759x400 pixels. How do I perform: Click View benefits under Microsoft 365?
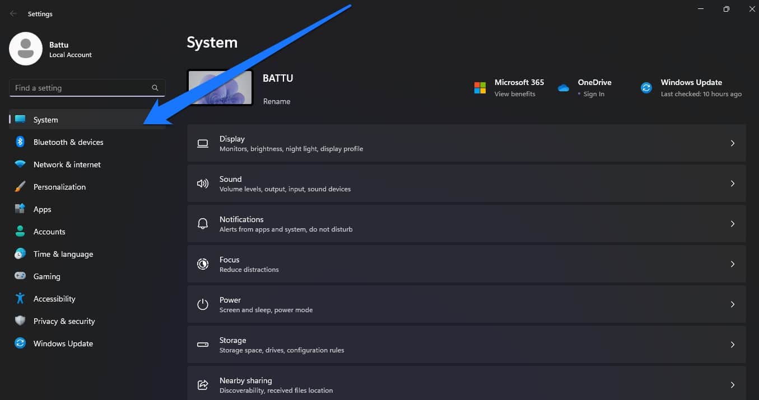(514, 93)
